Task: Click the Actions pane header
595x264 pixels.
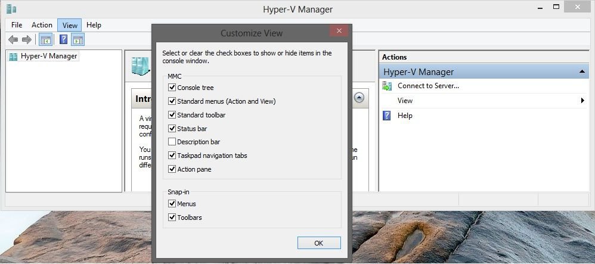Action: [484, 57]
